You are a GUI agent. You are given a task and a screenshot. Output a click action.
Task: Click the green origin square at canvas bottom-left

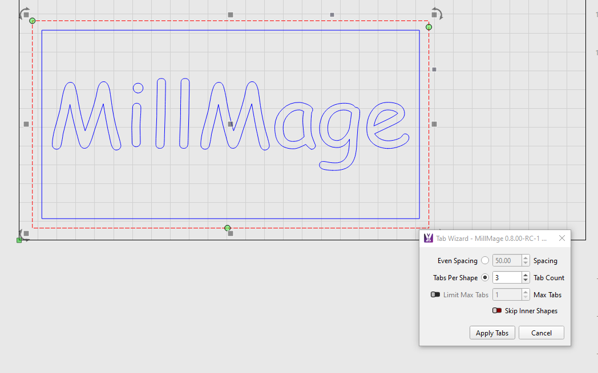19,240
